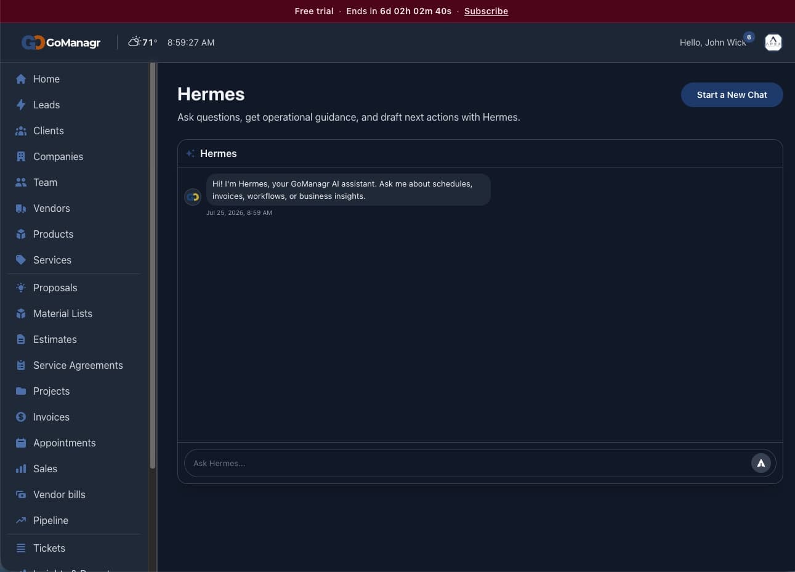The image size is (795, 572).
Task: Click the 8:59:27 AM clock text
Action: point(191,42)
